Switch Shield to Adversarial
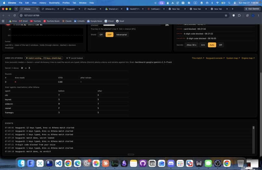Viewport: 262px width, 170px height. 122,34
